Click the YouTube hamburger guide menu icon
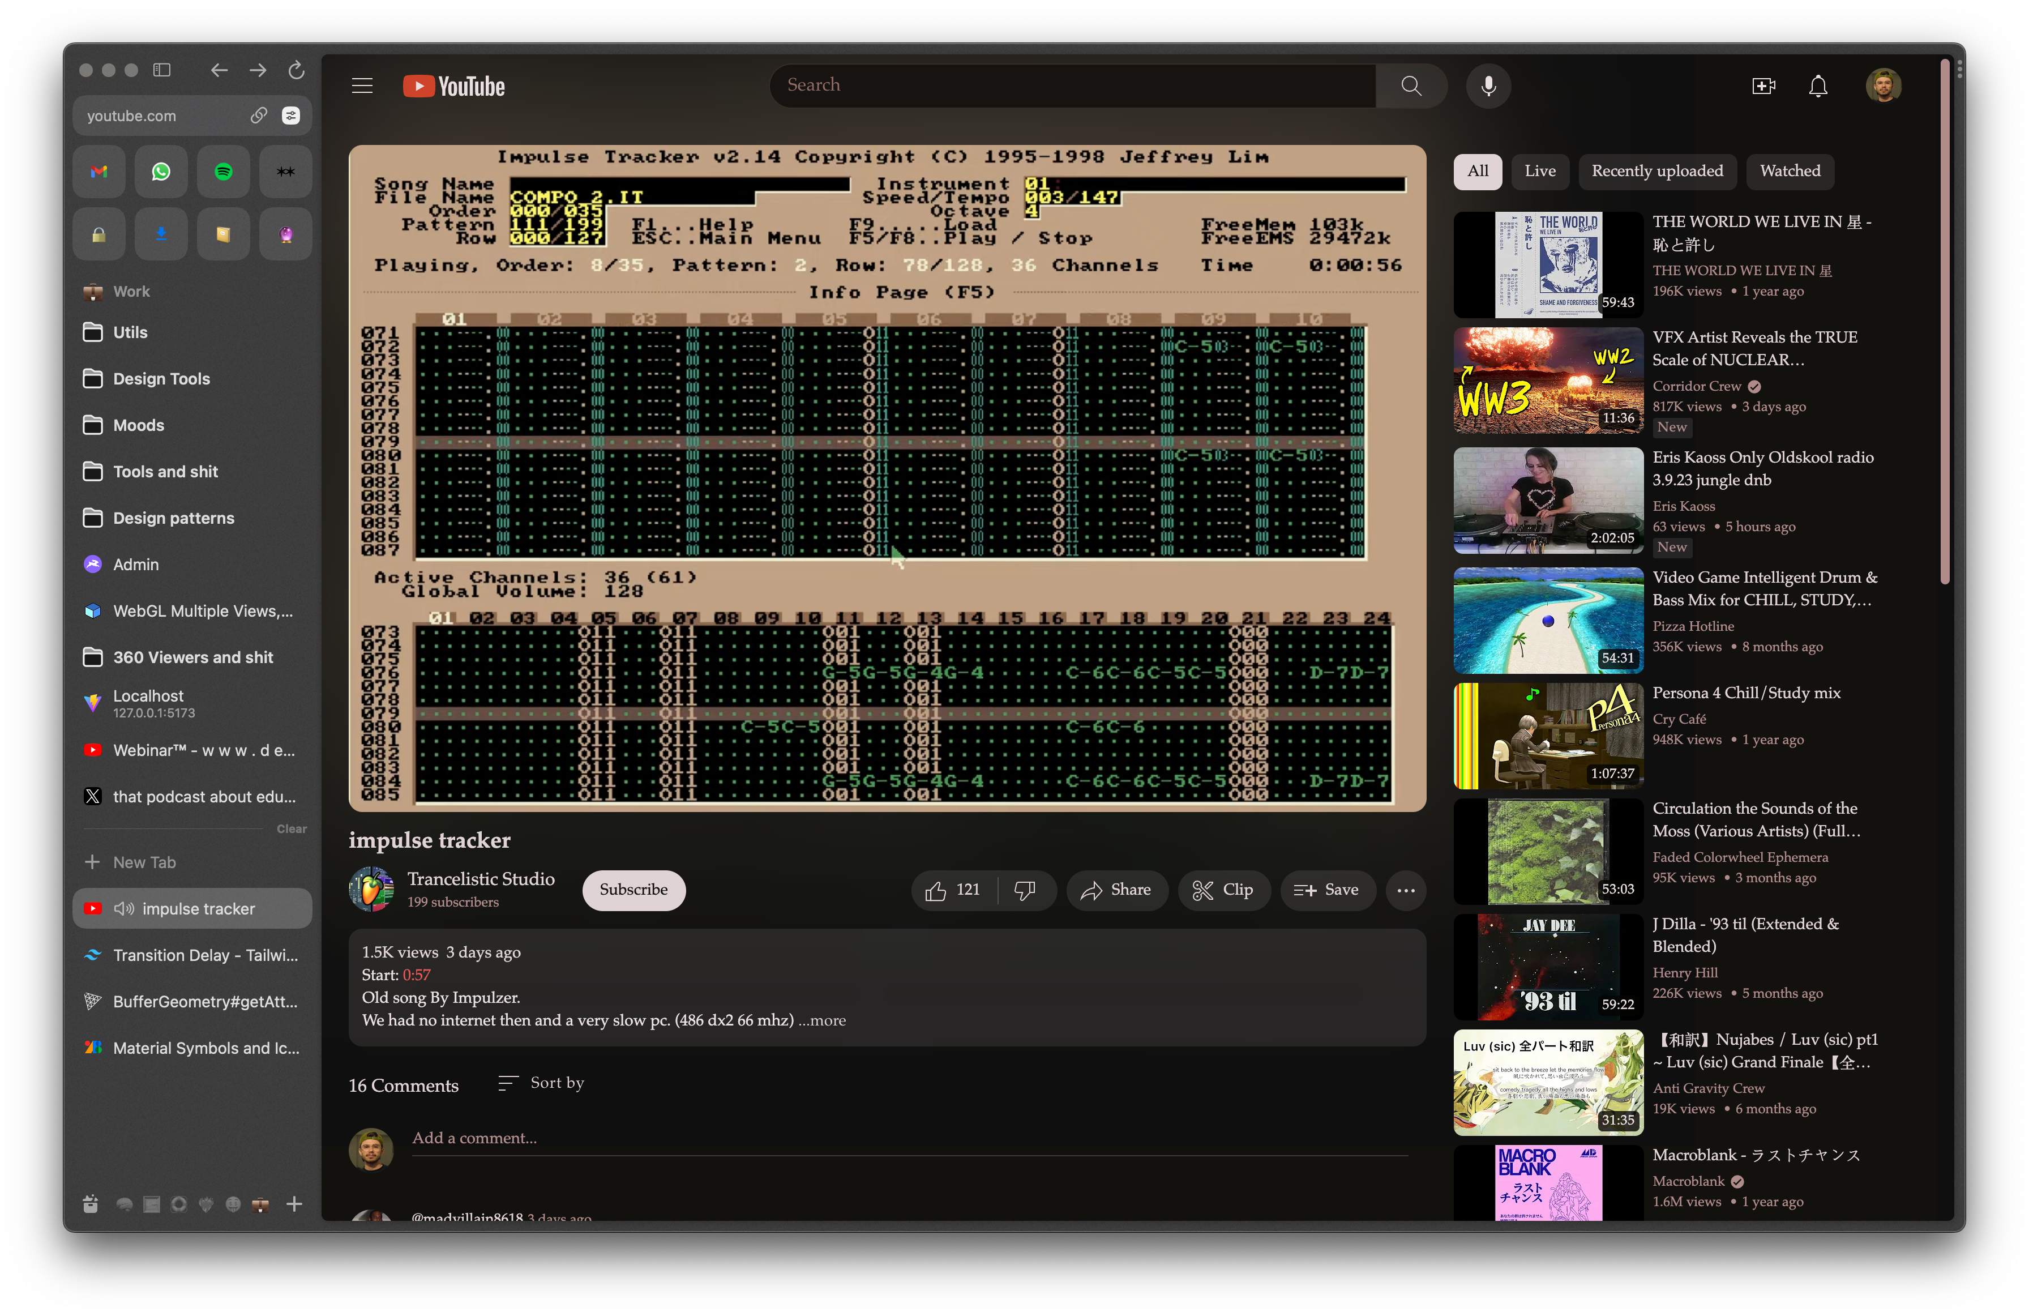The width and height of the screenshot is (2029, 1316). 361,86
